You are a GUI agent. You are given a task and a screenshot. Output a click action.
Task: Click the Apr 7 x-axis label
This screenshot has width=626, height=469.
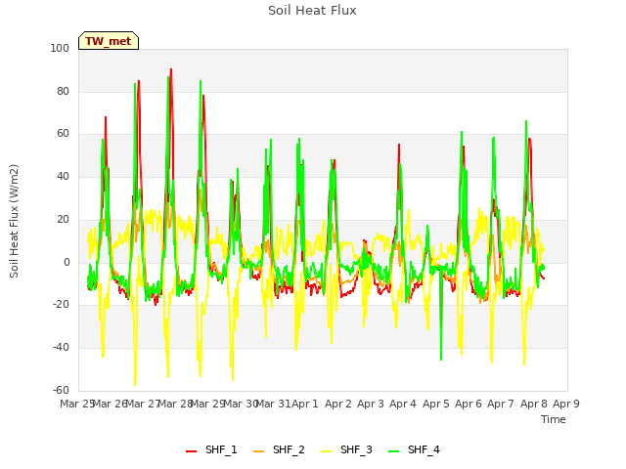coord(501,404)
